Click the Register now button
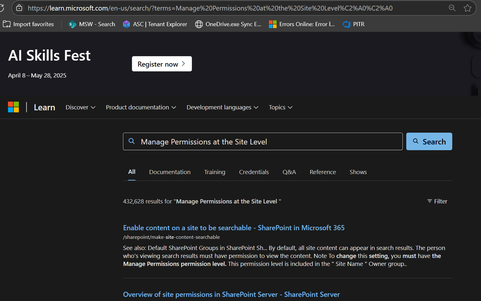Screen dimensions: 481x301 click(x=162, y=64)
